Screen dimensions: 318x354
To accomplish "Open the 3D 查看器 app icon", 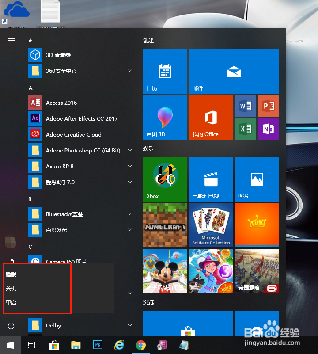I will 35,55.
